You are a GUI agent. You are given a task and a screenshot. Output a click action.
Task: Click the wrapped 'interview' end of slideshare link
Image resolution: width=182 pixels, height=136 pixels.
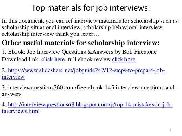13,77
